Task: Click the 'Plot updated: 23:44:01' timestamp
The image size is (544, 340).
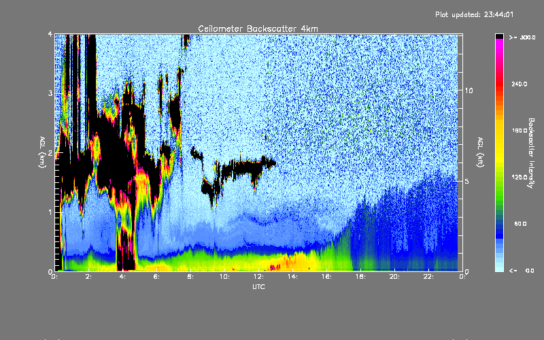Action: click(474, 14)
